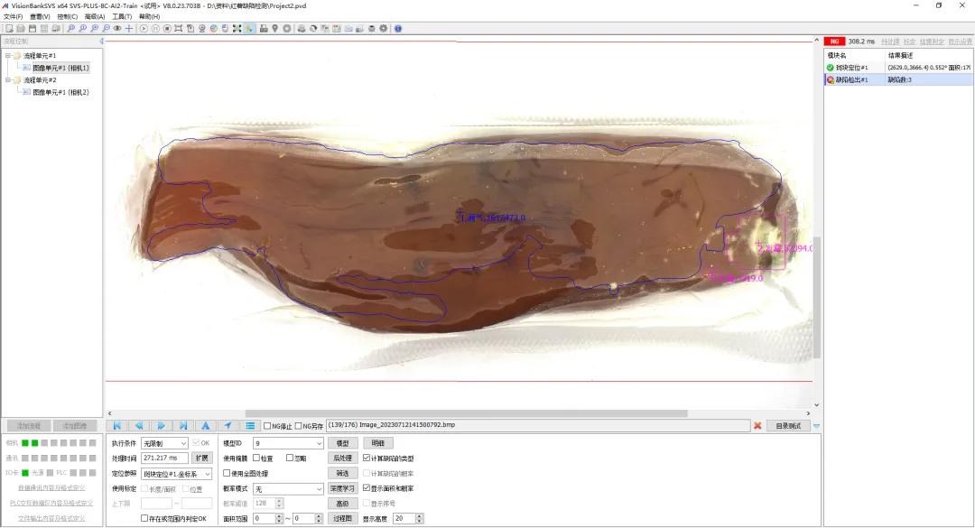Click the red X beside file path
975x528 pixels.
tap(757, 426)
